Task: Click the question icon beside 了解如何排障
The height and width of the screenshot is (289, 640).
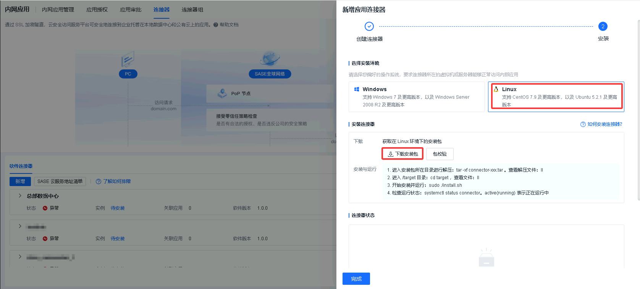Action: coord(99,181)
